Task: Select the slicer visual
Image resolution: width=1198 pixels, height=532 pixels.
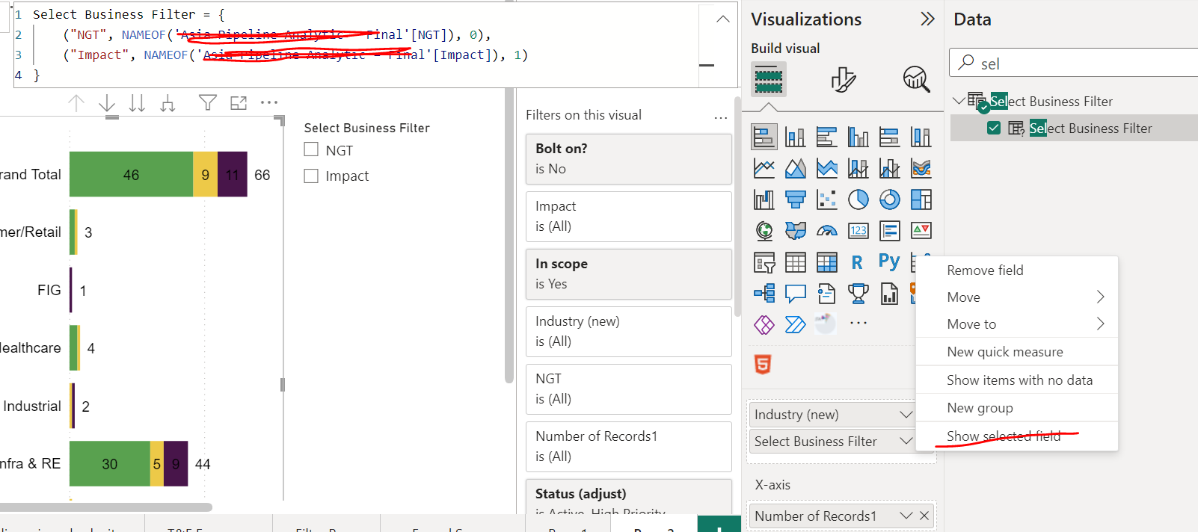Action: [x=764, y=262]
